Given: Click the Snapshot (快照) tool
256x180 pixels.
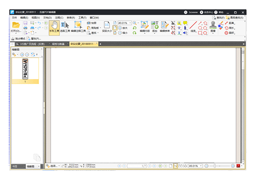Looking at the screenshot, I should [x=91, y=23].
